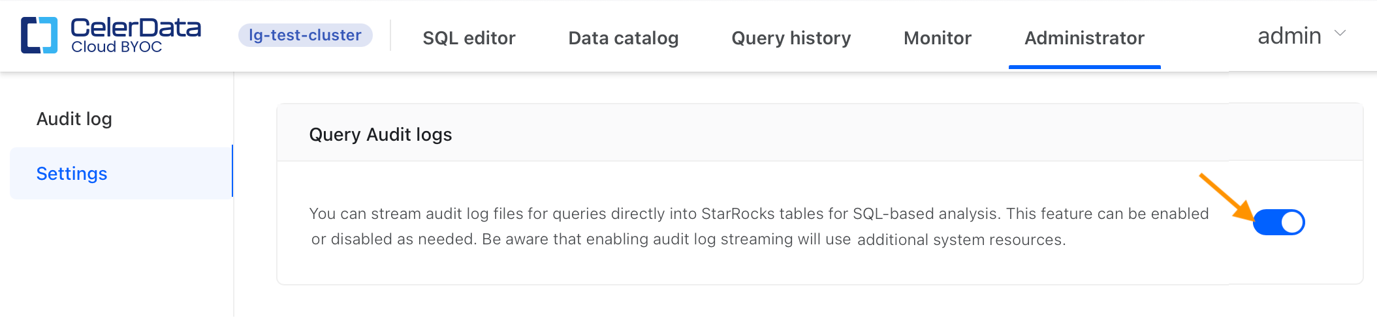Click the Cloud BYOC subtitle under the logo

tap(117, 47)
